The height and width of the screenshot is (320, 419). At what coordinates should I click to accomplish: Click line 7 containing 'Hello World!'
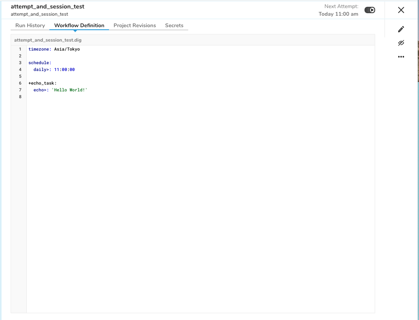click(x=60, y=90)
